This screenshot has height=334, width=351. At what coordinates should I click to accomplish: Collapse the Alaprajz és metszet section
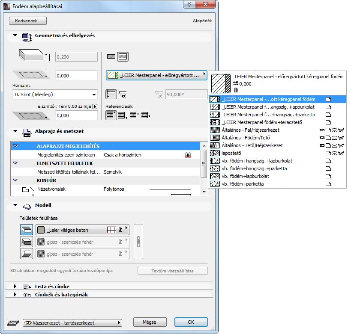(15, 131)
